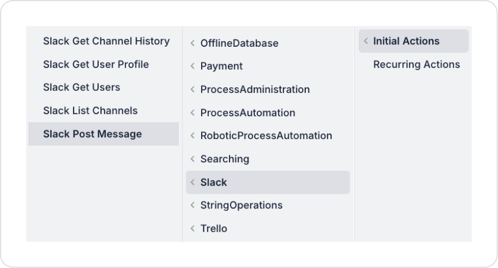The height and width of the screenshot is (268, 498).
Task: Open the ProcessAutomation category
Action: pos(247,113)
